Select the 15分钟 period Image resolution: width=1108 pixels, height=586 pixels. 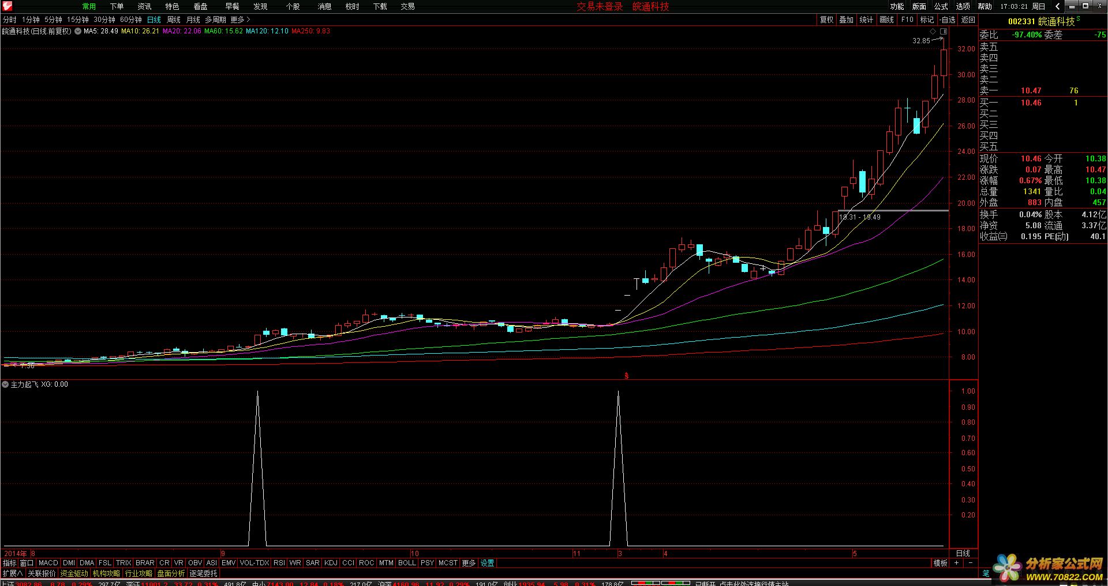pyautogui.click(x=78, y=20)
